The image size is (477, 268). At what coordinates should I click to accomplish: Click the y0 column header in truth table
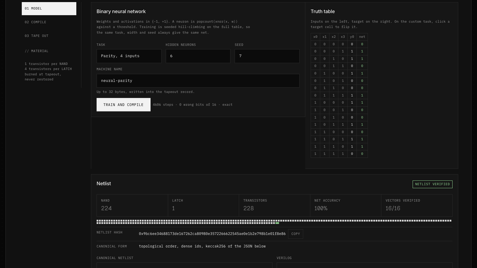point(352,37)
